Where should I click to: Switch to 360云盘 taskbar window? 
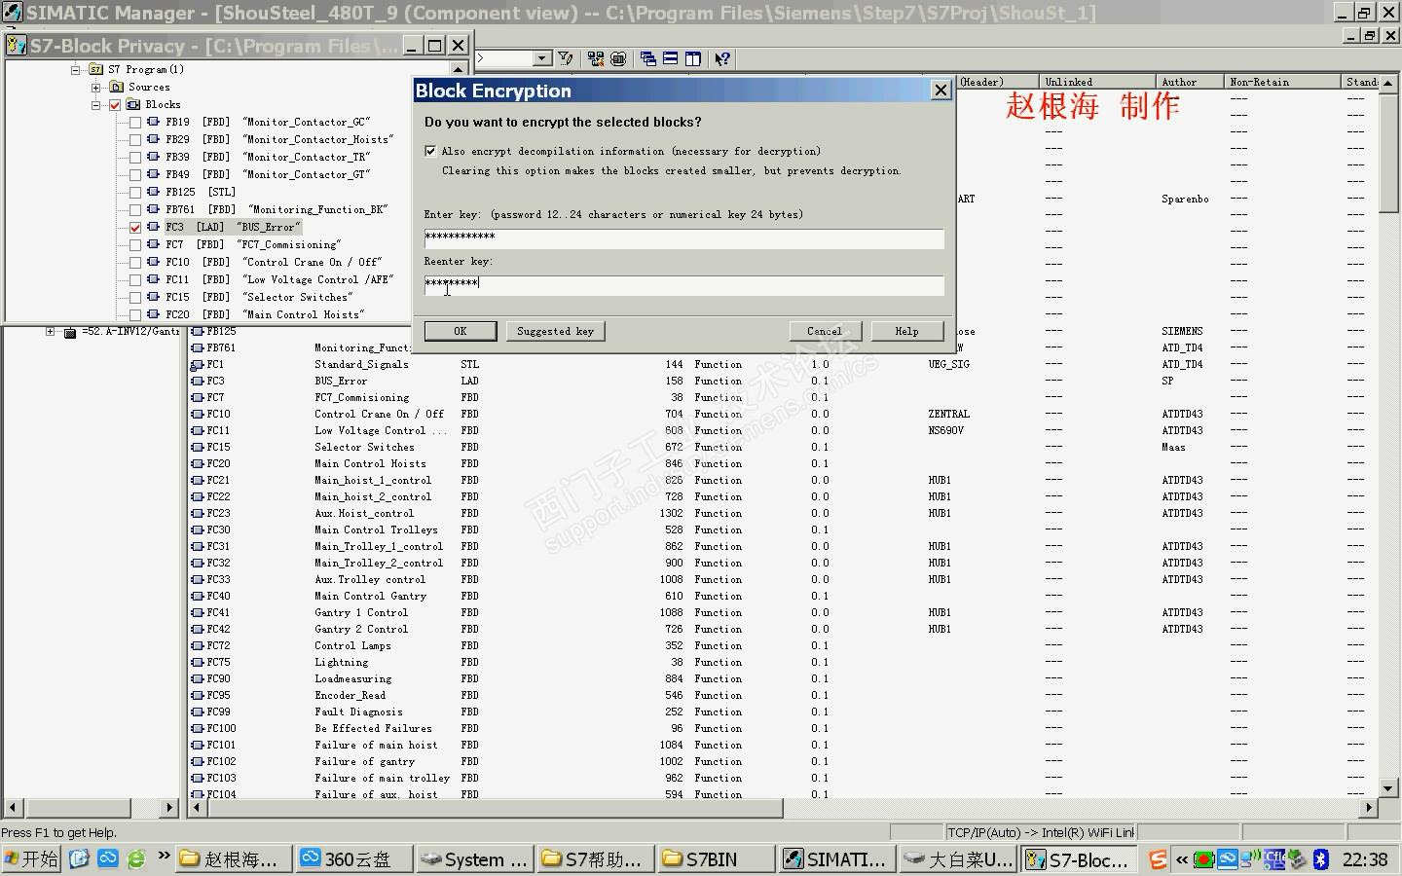click(354, 859)
